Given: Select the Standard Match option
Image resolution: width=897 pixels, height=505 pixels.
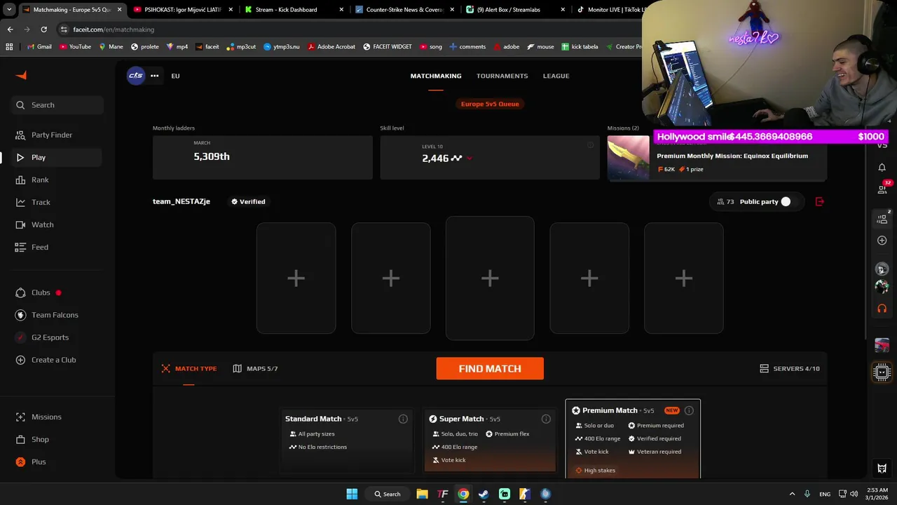Looking at the screenshot, I should pyautogui.click(x=346, y=440).
